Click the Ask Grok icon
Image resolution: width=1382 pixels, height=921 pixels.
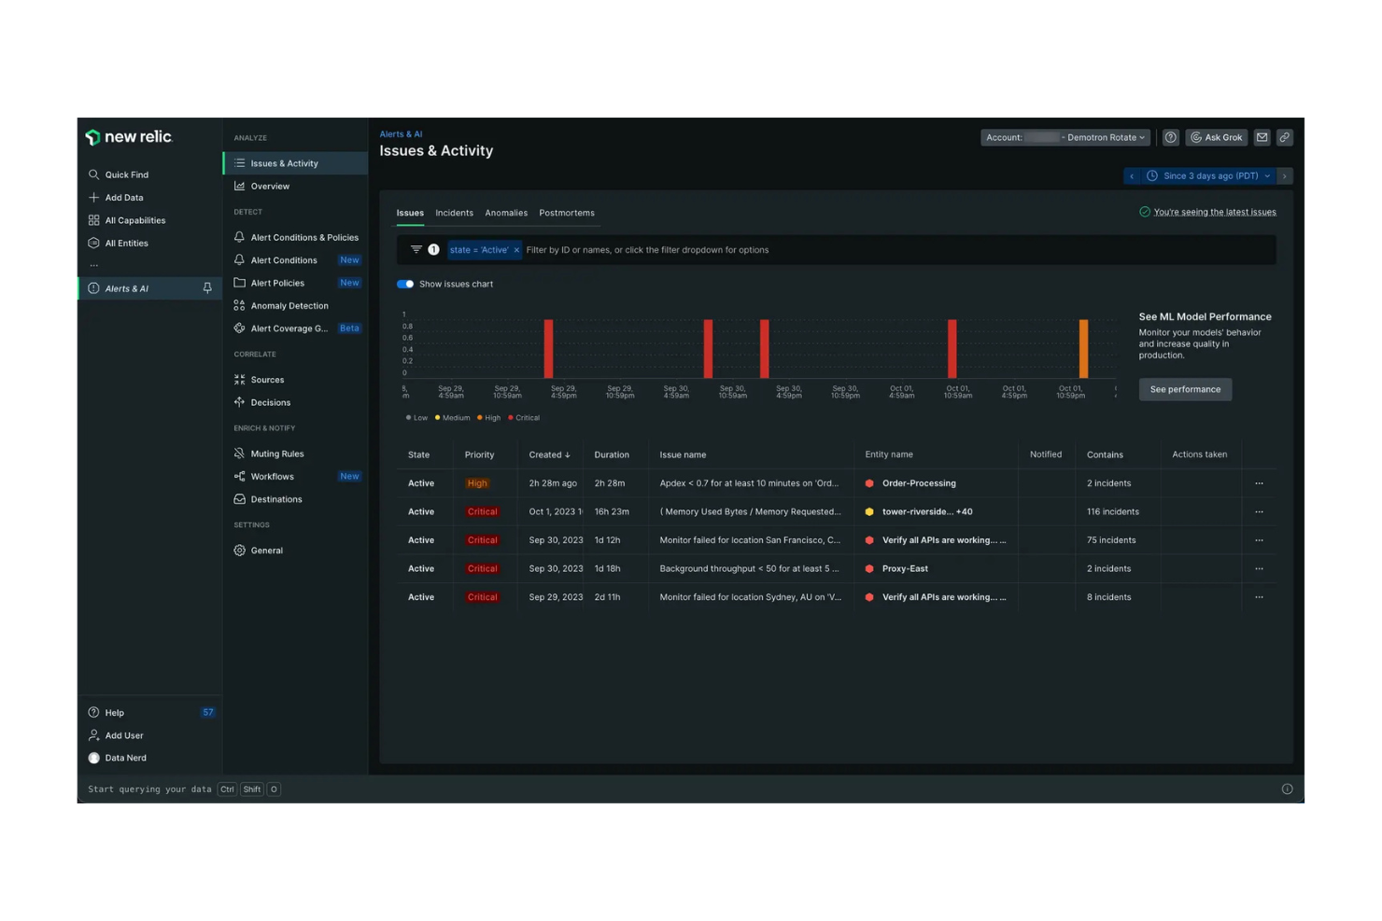(1196, 137)
